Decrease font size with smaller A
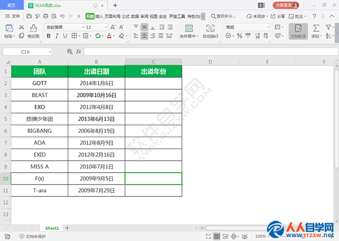339x241 pixels. pyautogui.click(x=121, y=27)
